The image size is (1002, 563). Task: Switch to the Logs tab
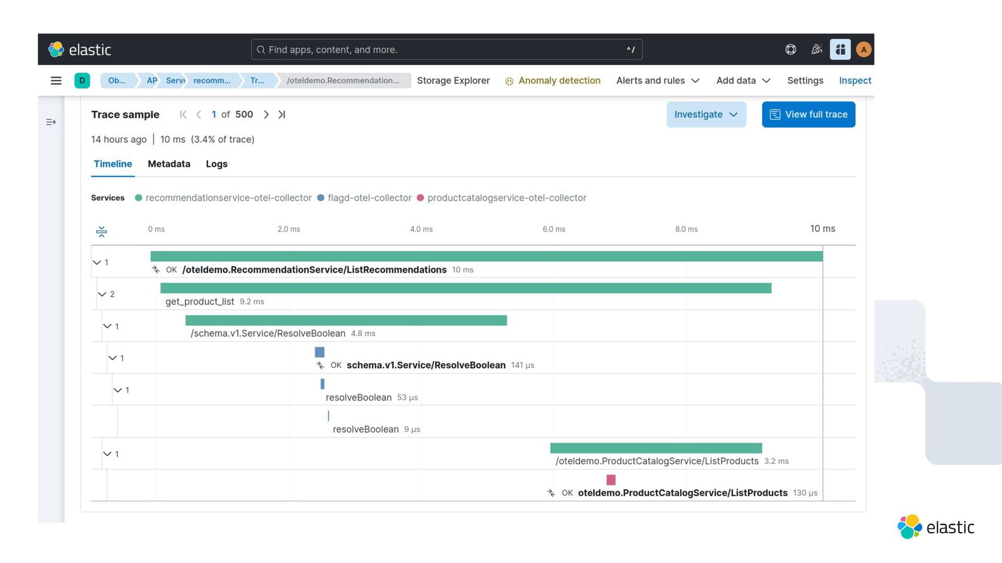coord(217,164)
